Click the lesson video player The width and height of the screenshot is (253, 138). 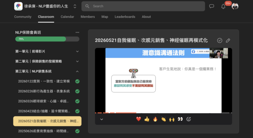point(163,81)
